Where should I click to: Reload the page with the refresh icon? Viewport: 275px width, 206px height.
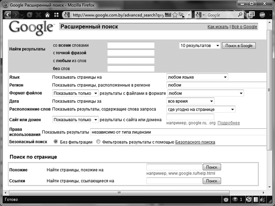tap(29, 15)
